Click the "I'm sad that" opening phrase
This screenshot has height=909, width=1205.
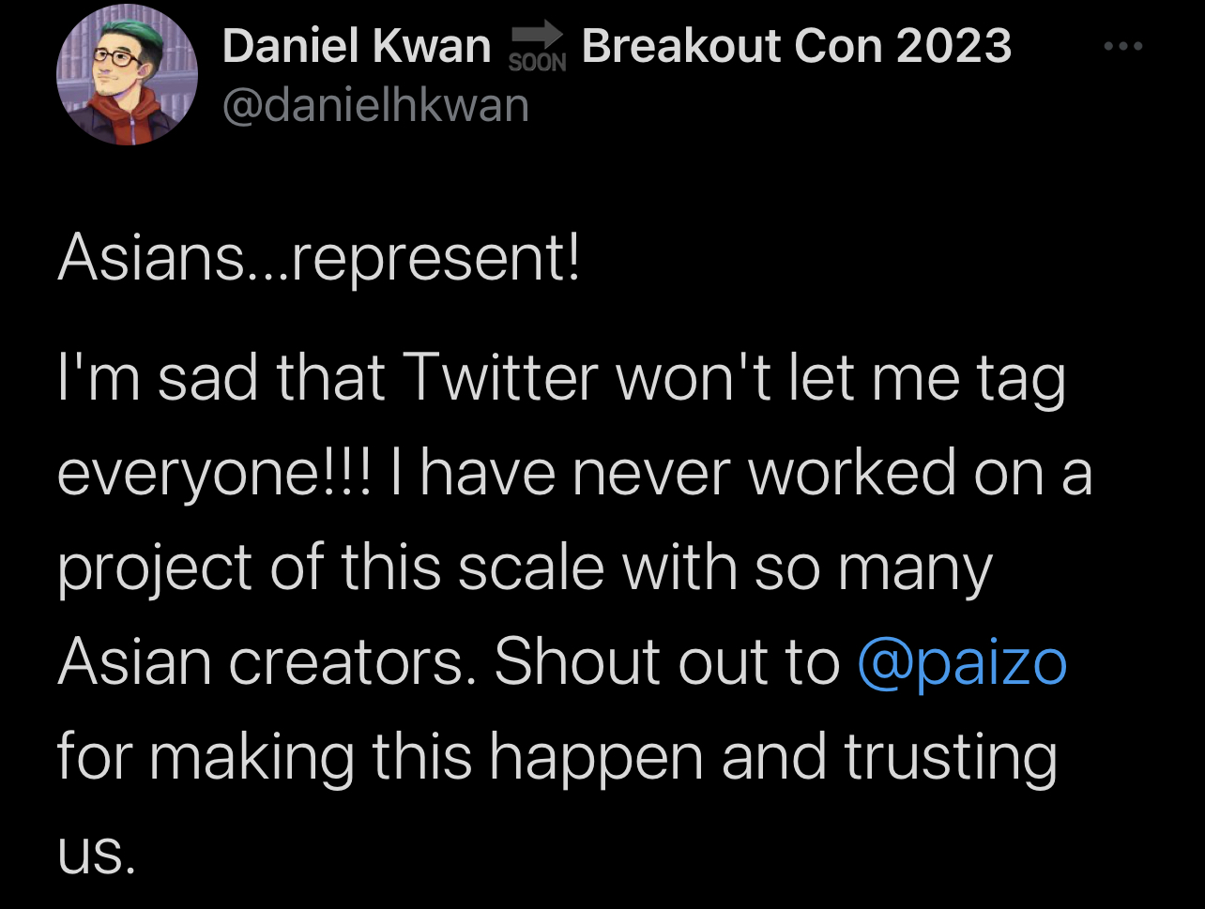pos(221,379)
